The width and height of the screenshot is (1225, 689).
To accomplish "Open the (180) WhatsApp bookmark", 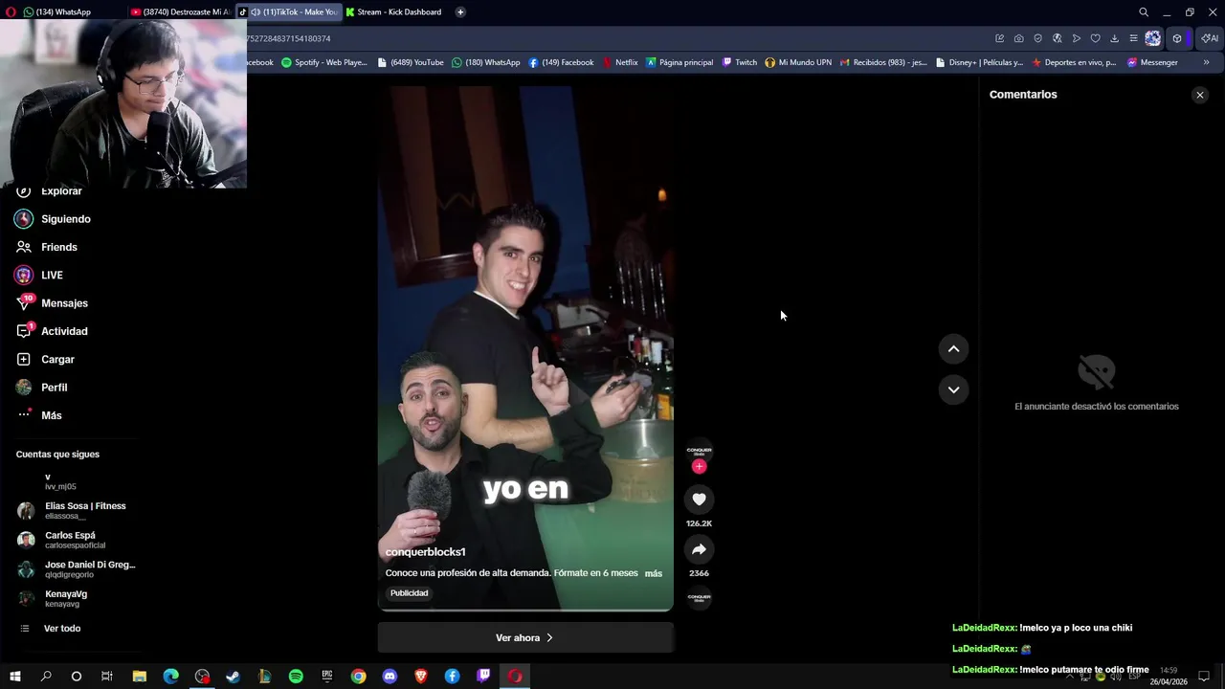I will (485, 62).
